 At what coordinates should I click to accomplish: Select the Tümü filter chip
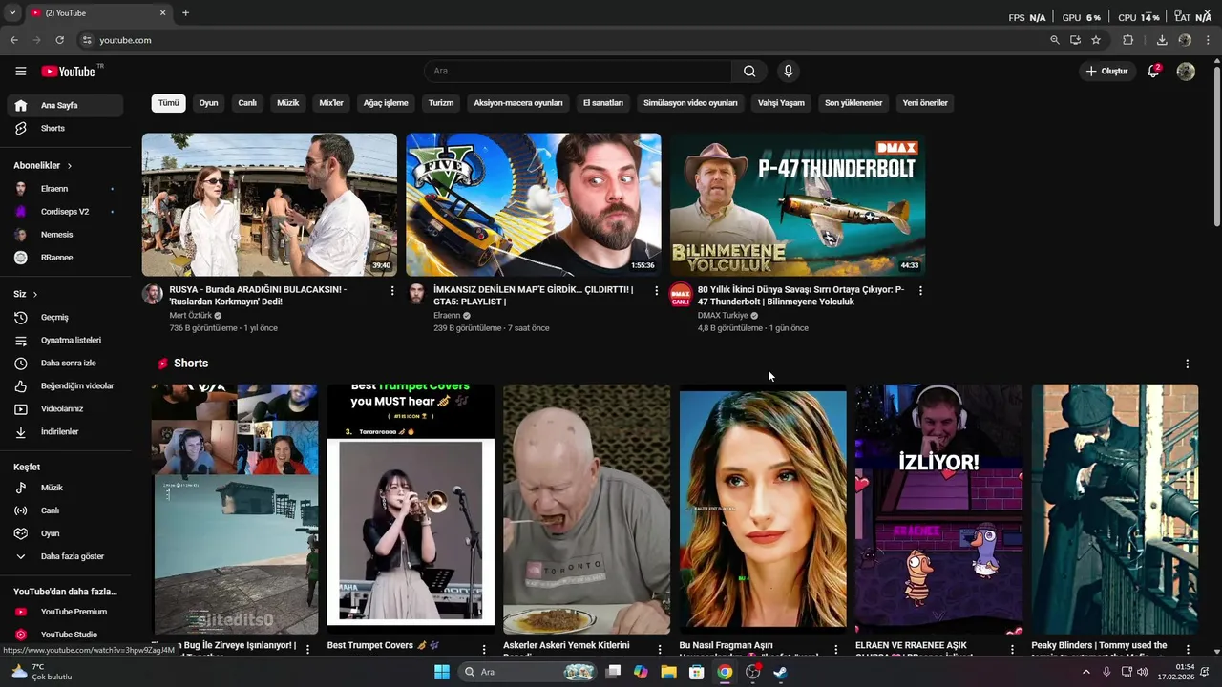point(168,103)
